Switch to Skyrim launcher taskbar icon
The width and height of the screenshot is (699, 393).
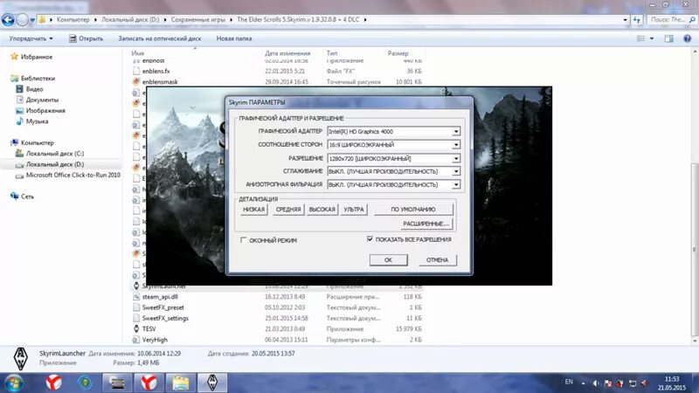[x=212, y=383]
